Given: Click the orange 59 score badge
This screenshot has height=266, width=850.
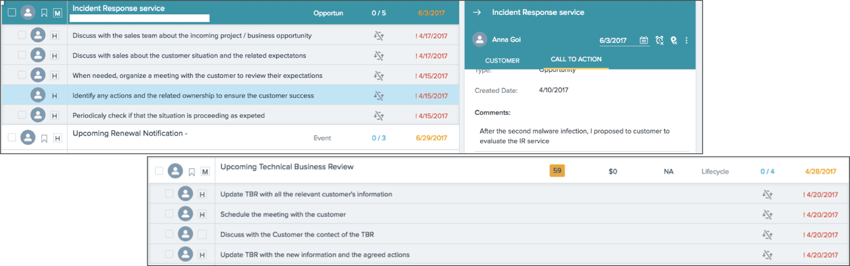Looking at the screenshot, I should tap(557, 171).
